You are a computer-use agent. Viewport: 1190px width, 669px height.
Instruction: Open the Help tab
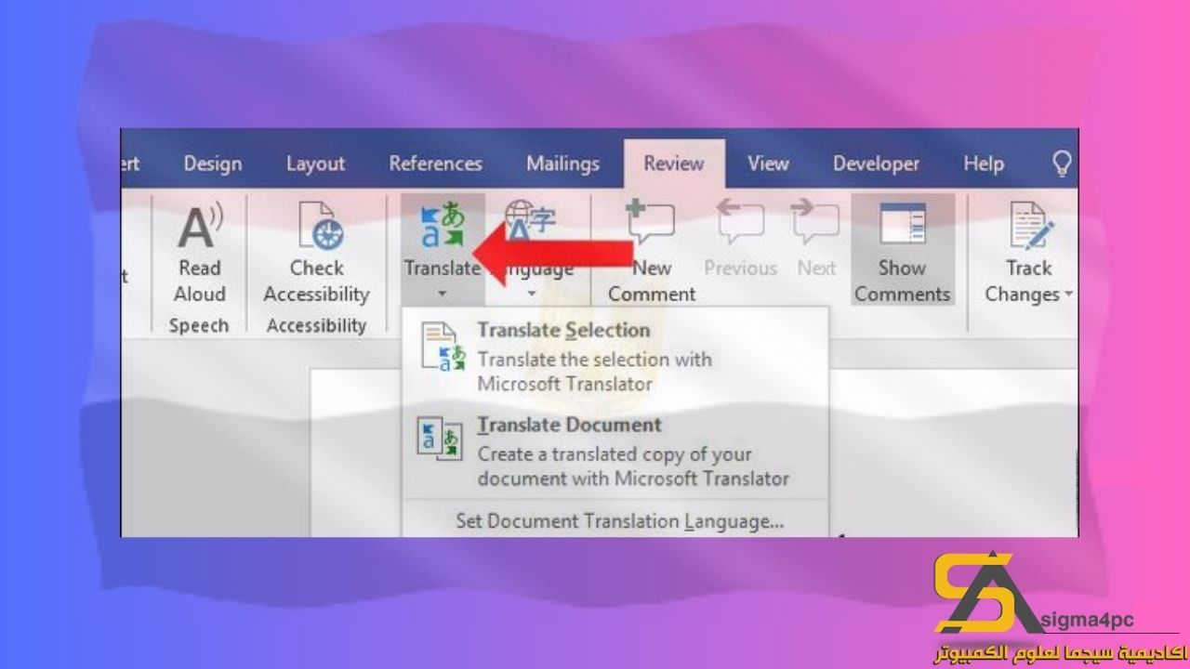click(983, 164)
